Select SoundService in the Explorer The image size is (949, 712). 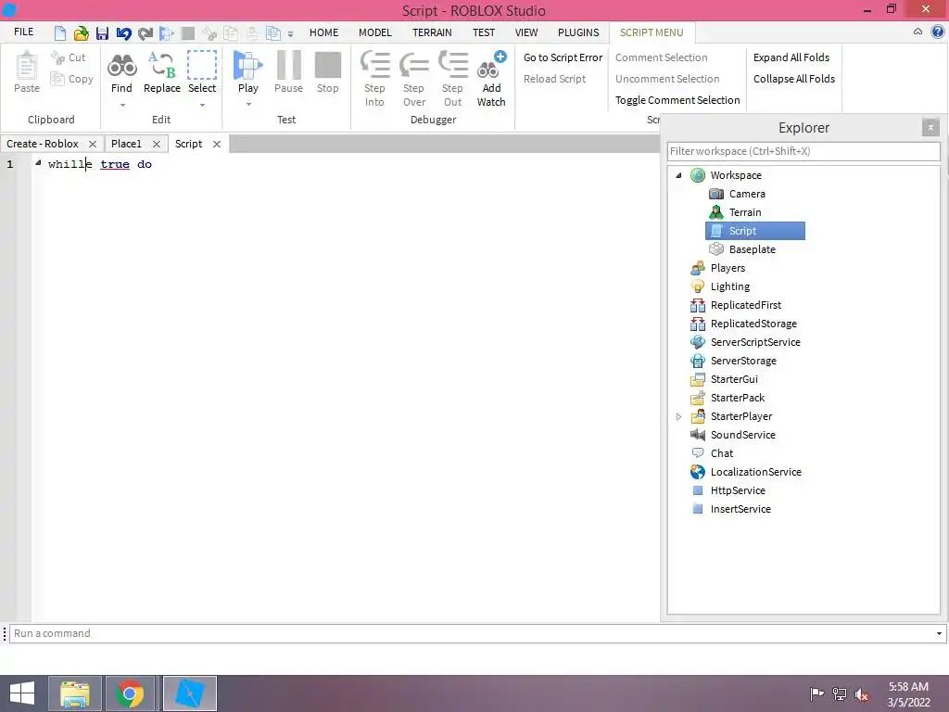(732, 435)
